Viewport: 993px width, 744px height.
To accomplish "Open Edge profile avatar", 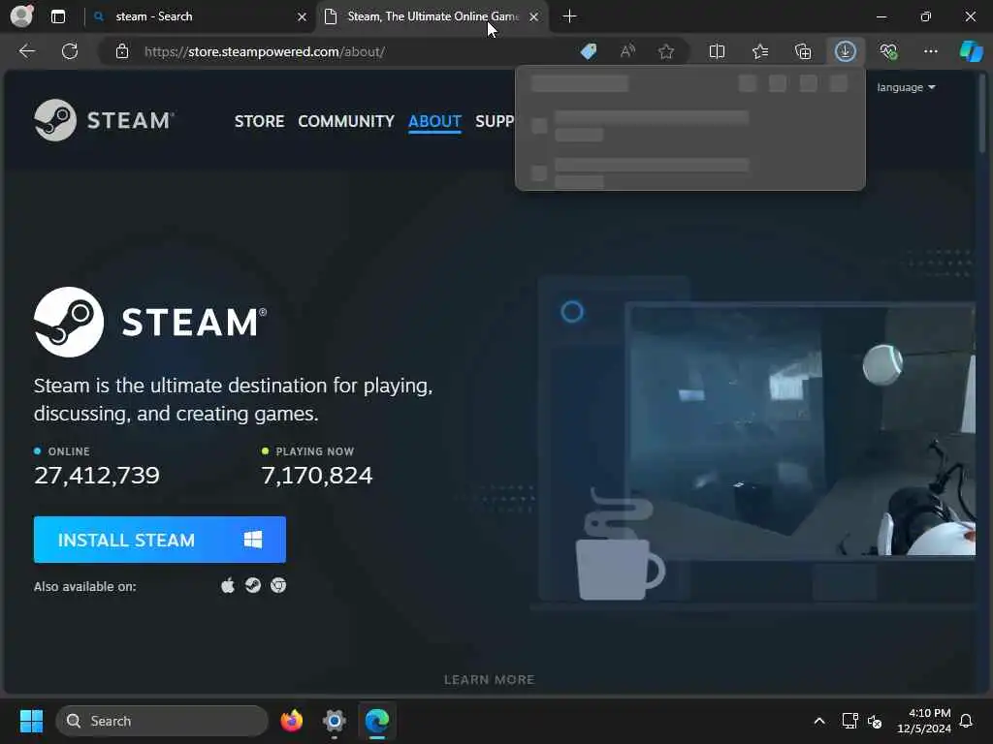I will point(21,15).
